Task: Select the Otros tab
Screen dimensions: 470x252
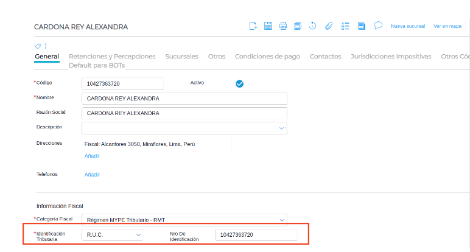Action: pyautogui.click(x=217, y=57)
